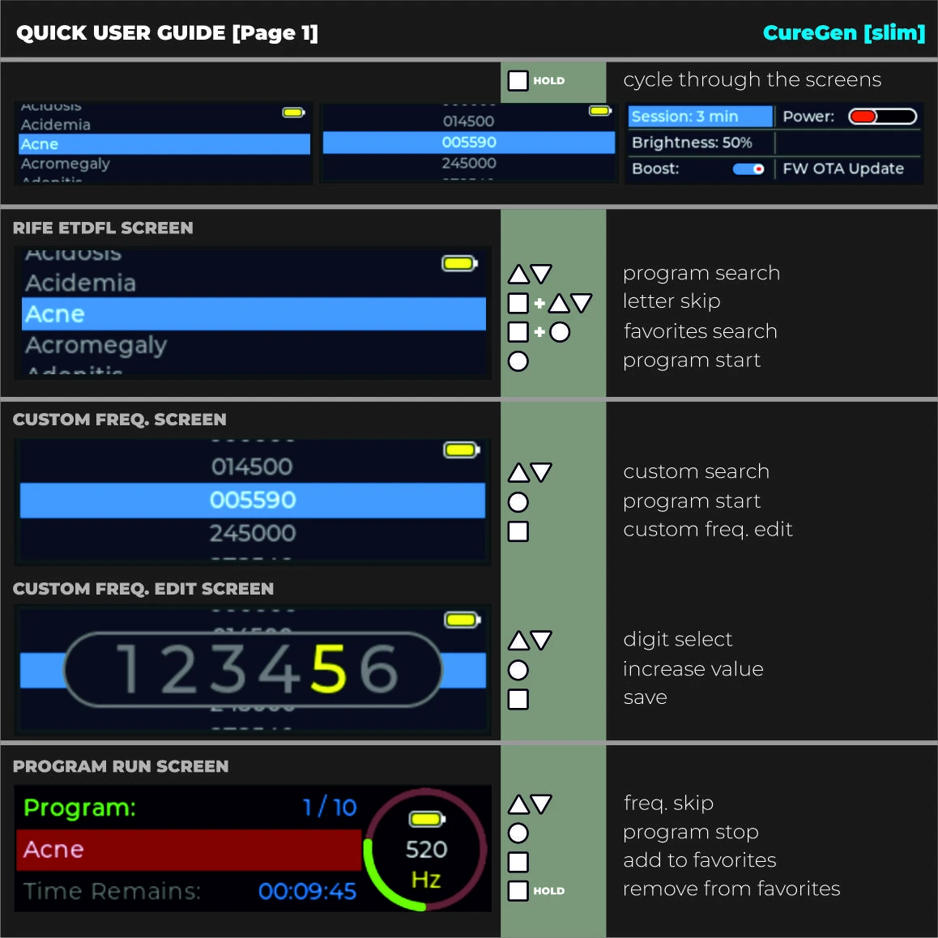Image resolution: width=938 pixels, height=938 pixels.
Task: Click the circle icon beside program start in Rife section
Action: 518,361
